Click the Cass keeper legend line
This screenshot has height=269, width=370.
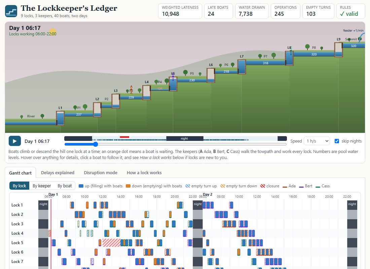(318, 187)
